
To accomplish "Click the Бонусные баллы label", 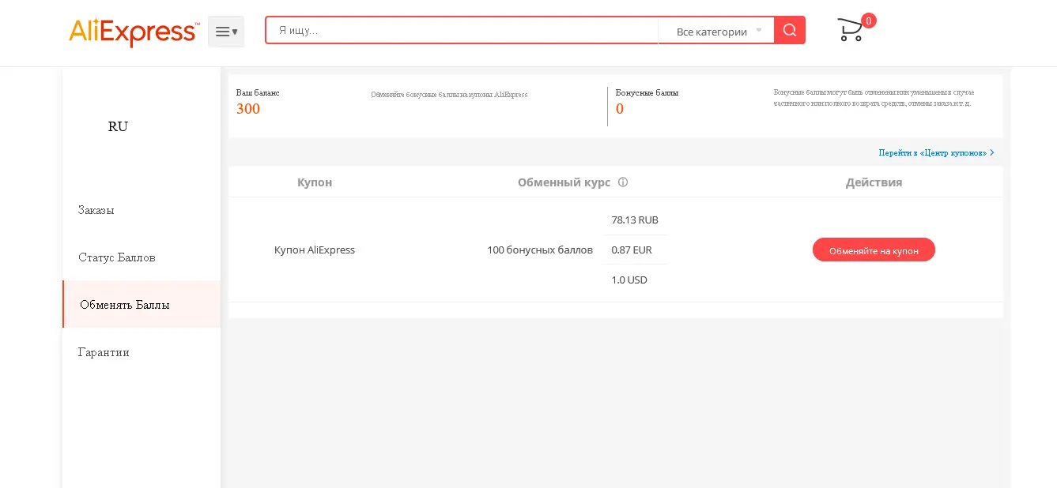I will 647,92.
